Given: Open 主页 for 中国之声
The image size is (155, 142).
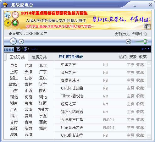Looking at the screenshot, I should tap(130, 65).
